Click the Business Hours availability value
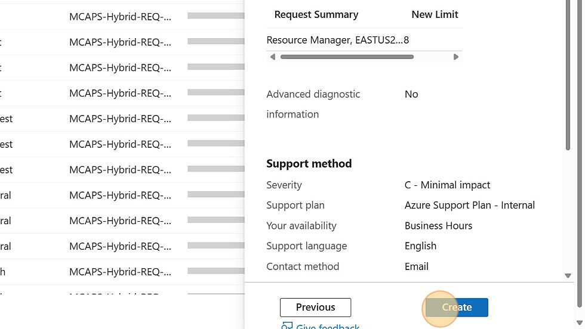Image resolution: width=585 pixels, height=329 pixels. pos(438,226)
